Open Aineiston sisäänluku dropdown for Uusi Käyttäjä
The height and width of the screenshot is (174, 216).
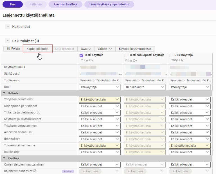click(x=190, y=132)
